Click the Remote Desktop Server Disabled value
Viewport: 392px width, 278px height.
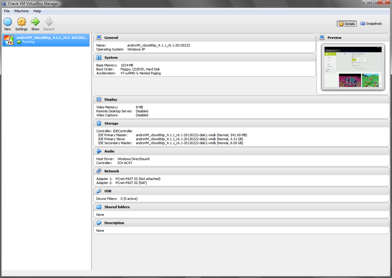pyautogui.click(x=142, y=111)
